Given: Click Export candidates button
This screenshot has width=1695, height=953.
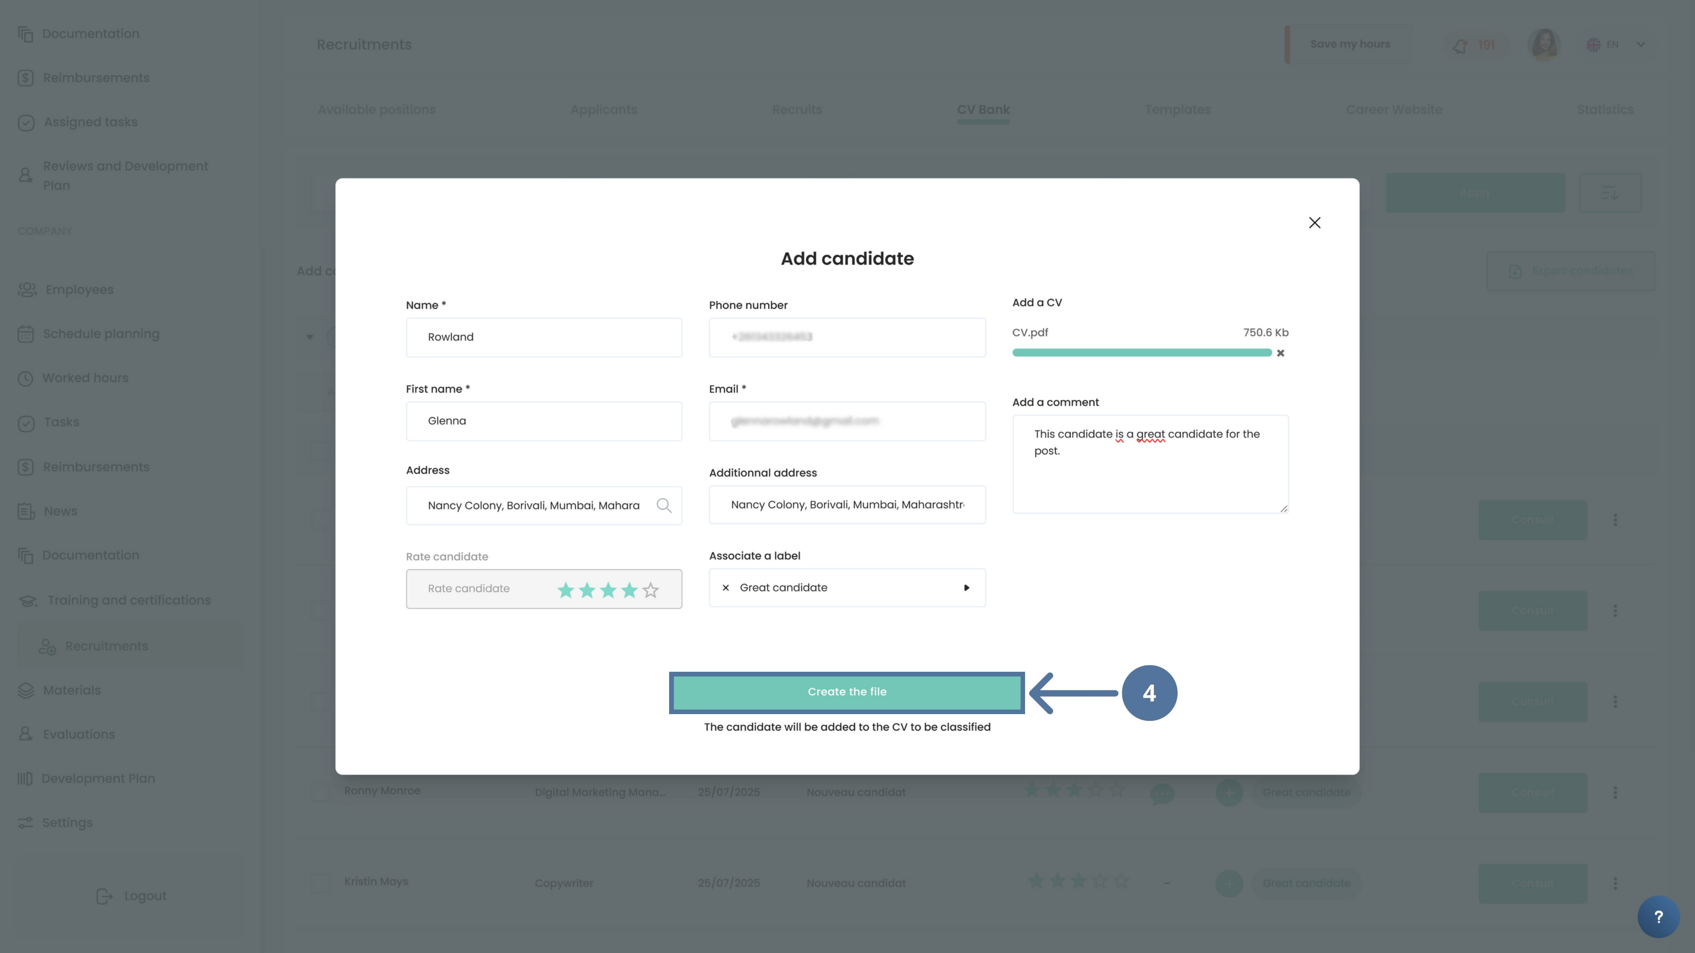Looking at the screenshot, I should [x=1570, y=271].
